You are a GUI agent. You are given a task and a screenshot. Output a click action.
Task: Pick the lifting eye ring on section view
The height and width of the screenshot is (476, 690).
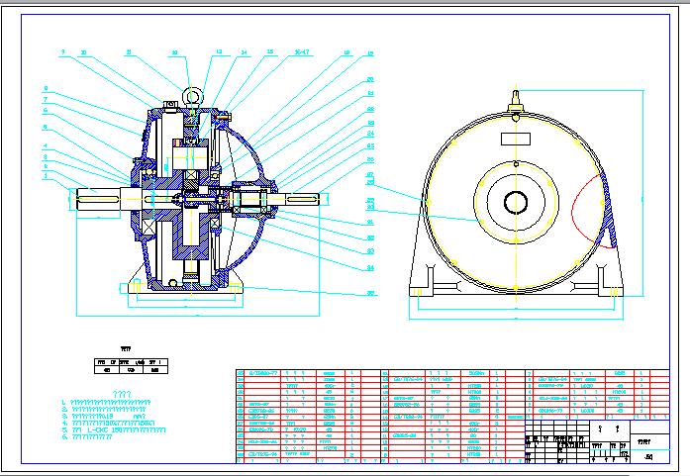point(192,95)
